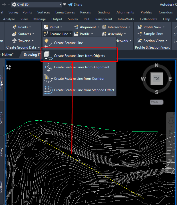Screen dimensions: 177x205
Task: Click Create Feature Line star icon
Action: pyautogui.click(x=48, y=43)
